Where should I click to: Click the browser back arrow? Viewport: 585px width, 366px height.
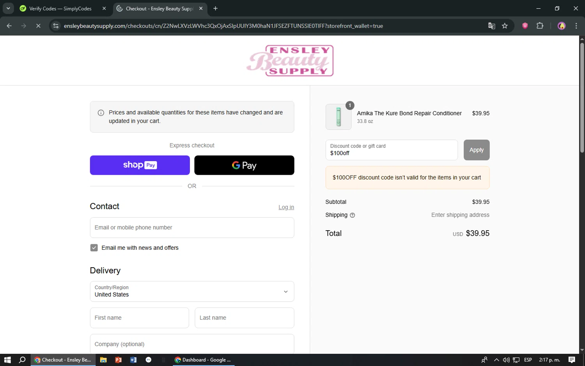coord(9,26)
